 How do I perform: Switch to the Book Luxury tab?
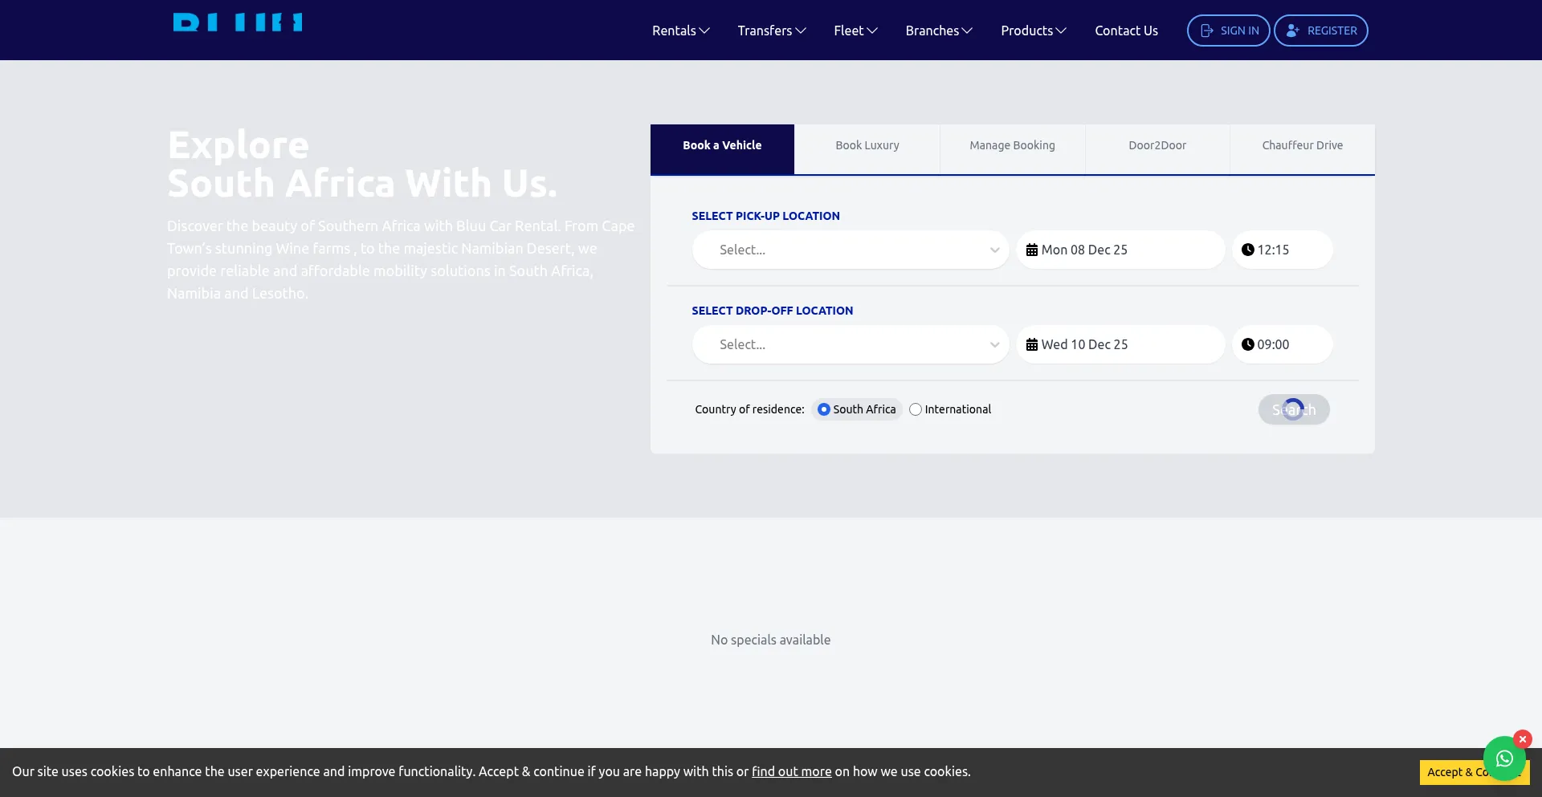click(867, 145)
